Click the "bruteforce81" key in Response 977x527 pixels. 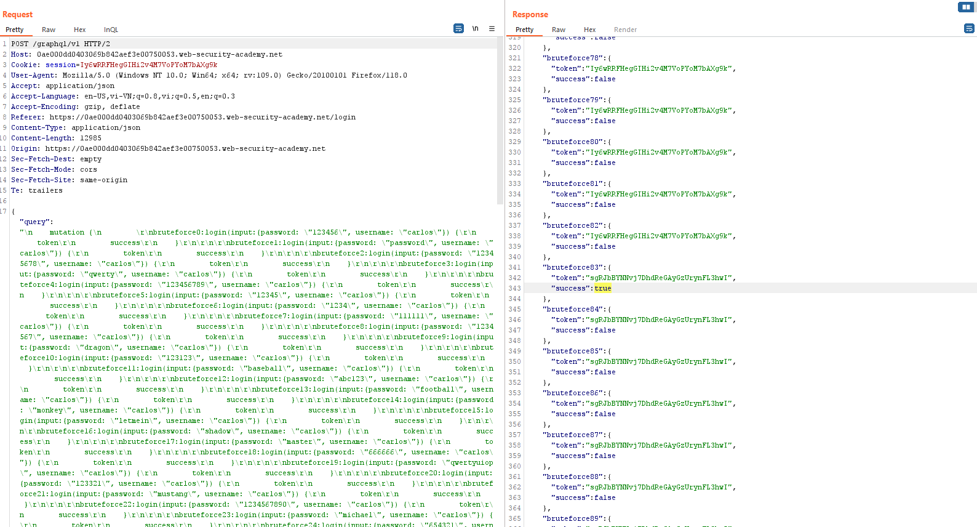pos(572,183)
